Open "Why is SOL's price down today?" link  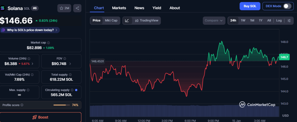click(30, 30)
